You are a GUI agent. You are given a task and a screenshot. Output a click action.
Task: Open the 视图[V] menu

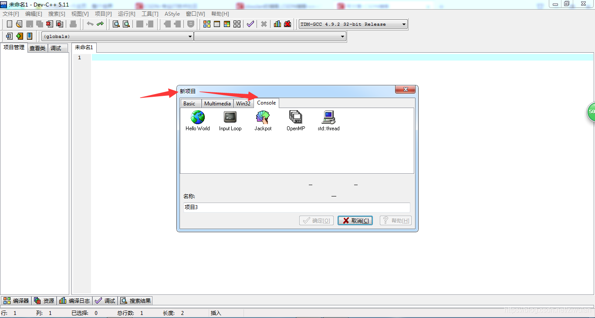80,14
